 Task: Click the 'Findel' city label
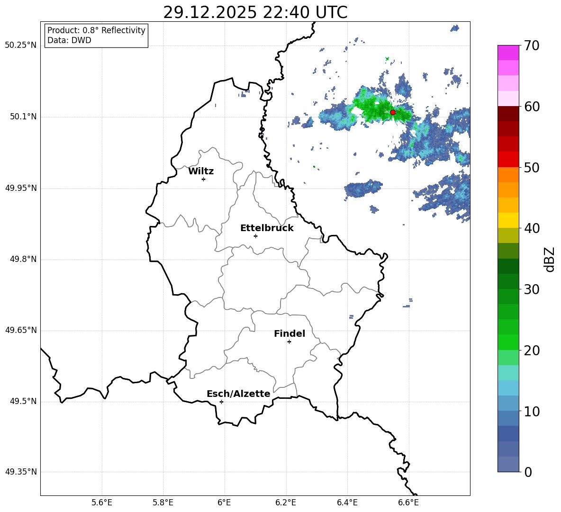click(x=290, y=334)
